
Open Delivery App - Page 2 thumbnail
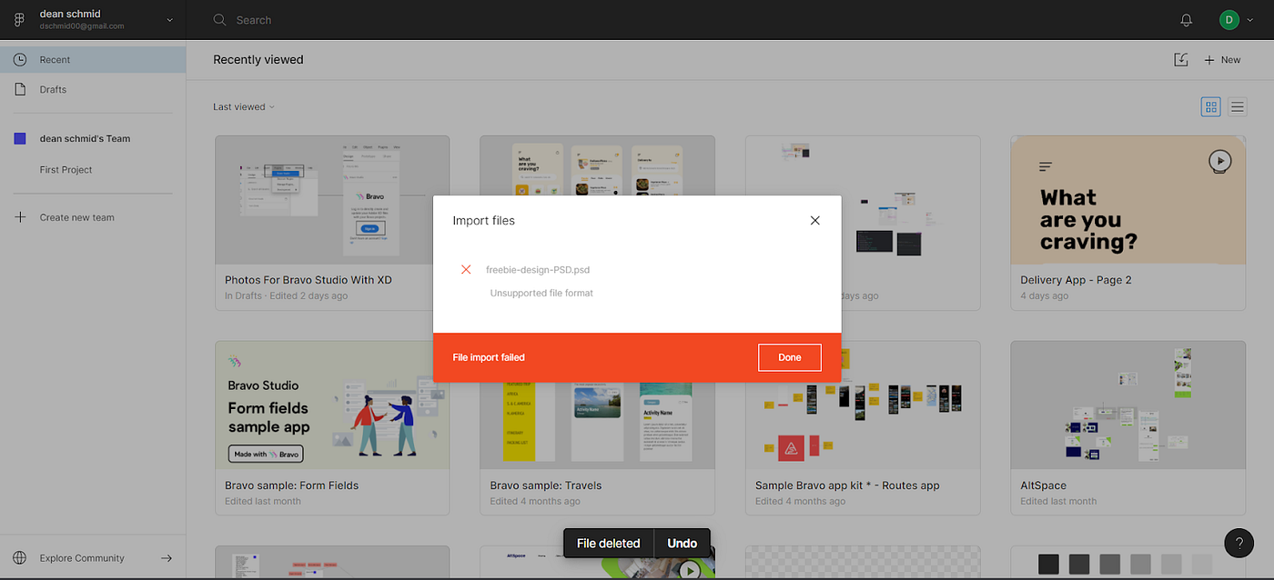(1127, 200)
